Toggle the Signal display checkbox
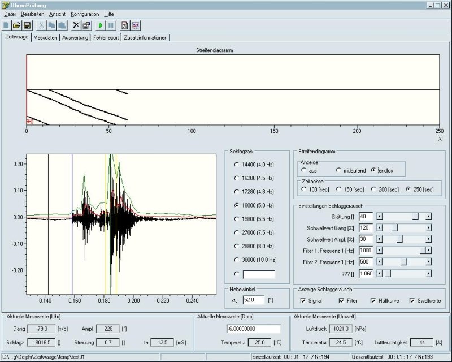This screenshot has height=362, width=452. (303, 300)
